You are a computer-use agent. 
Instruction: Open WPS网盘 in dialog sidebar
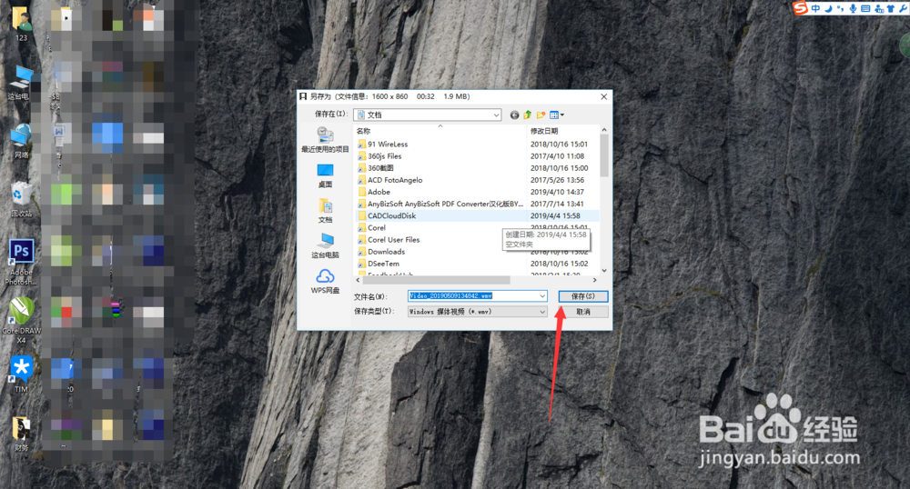(x=325, y=282)
